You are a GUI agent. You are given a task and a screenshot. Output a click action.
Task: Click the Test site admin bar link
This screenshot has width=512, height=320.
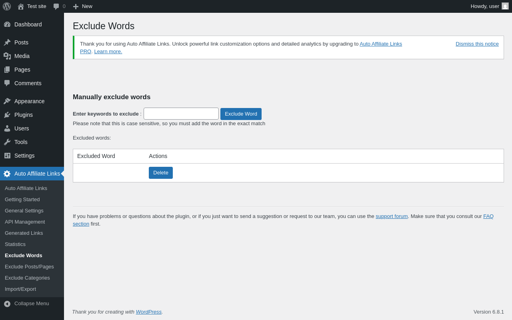32,6
